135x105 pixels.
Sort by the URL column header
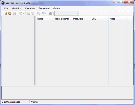(99, 19)
